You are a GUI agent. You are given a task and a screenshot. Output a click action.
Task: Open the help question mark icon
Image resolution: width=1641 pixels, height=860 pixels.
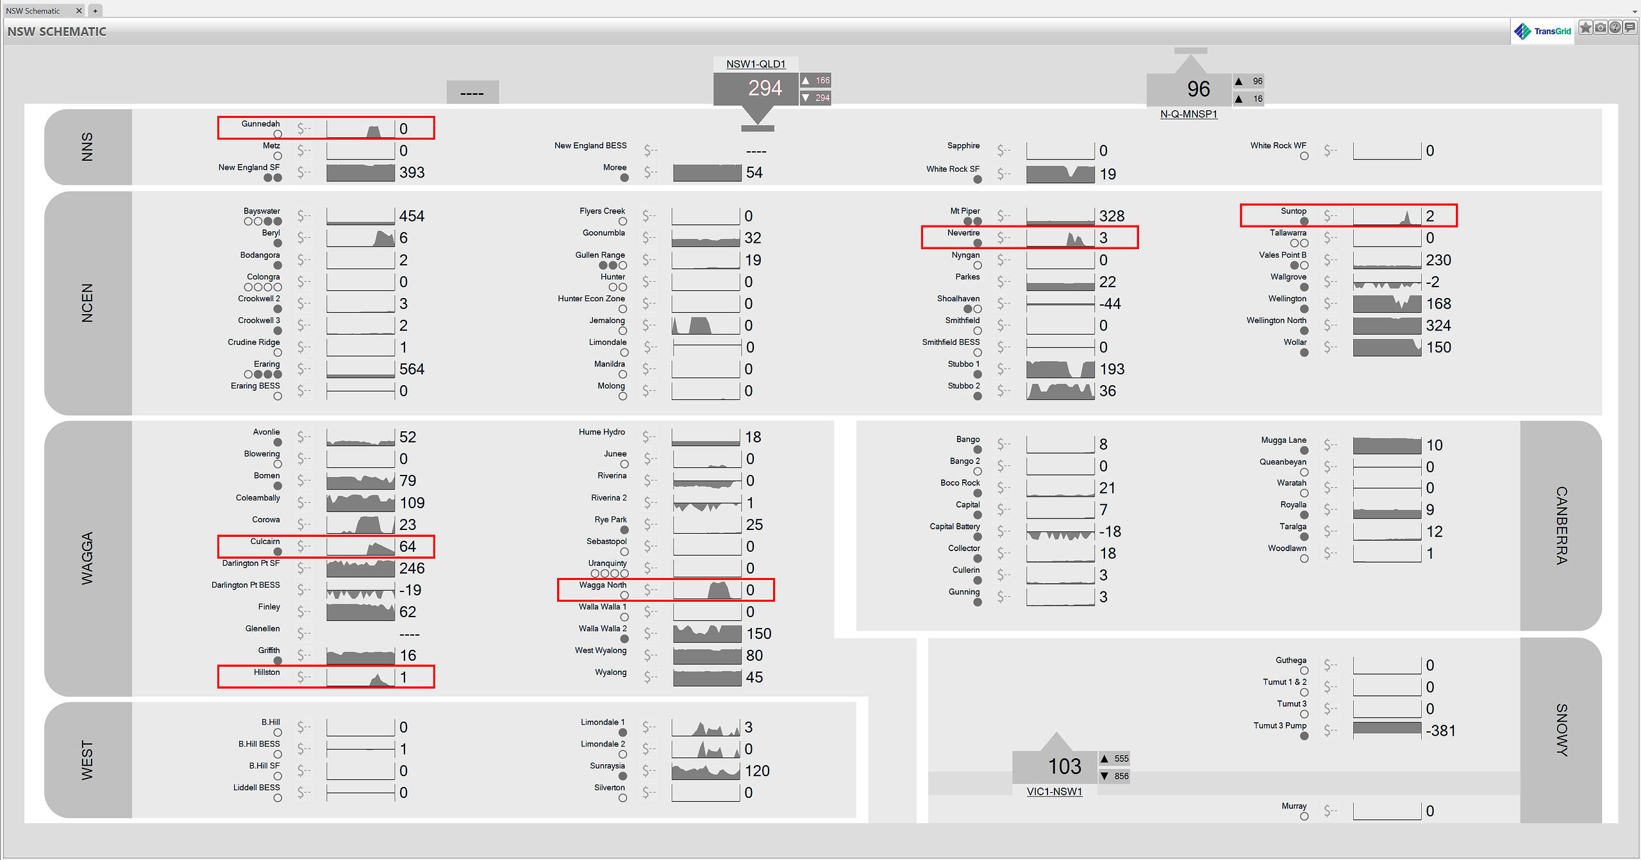tap(1615, 28)
